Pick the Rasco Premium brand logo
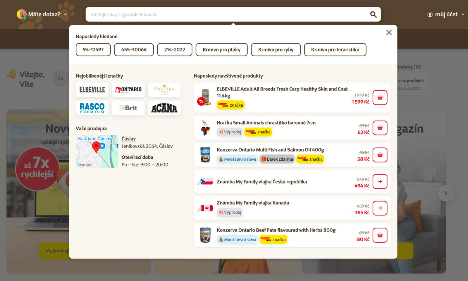468x281 pixels. click(92, 108)
